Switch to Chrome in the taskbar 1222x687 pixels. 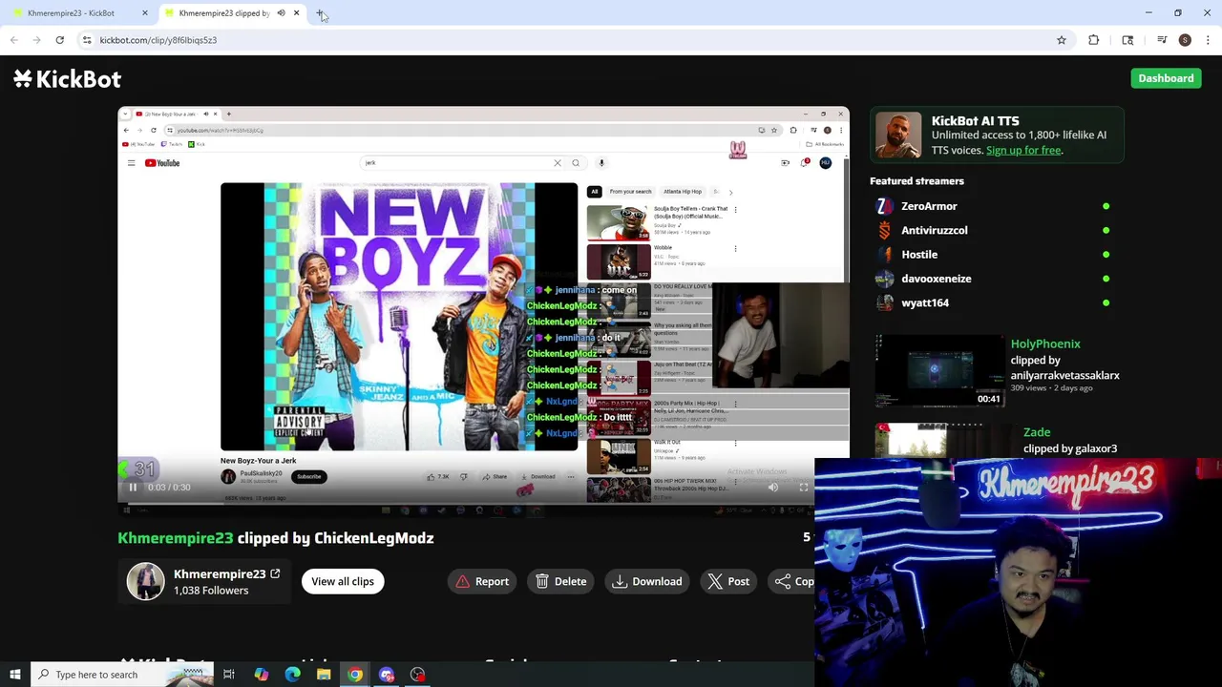click(x=355, y=675)
